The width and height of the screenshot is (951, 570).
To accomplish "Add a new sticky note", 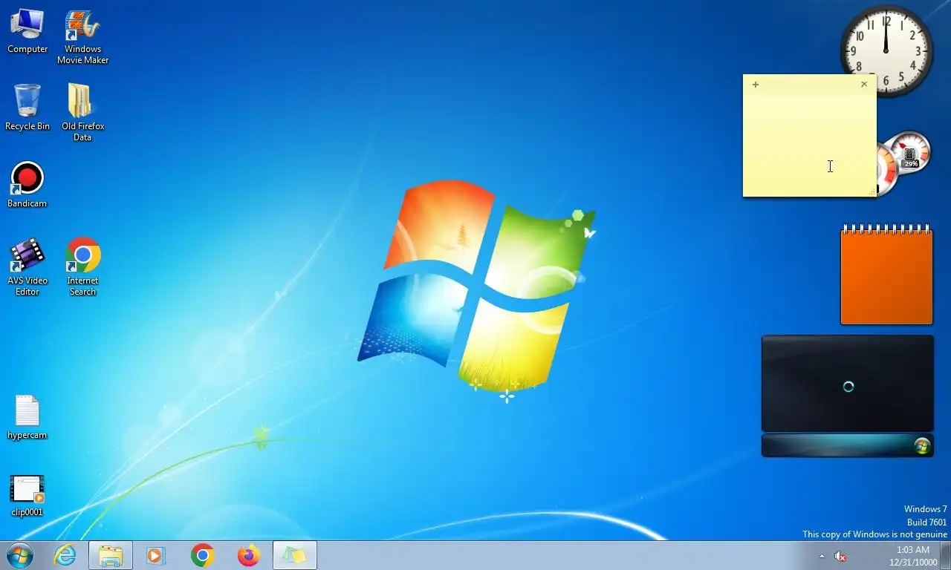I will coord(756,85).
